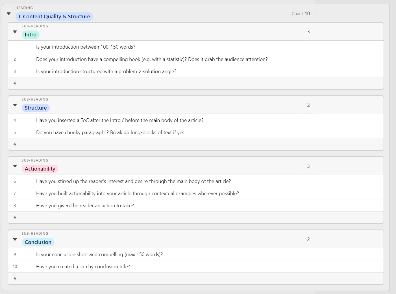Click the lightning bolt icon under Actionability group
Viewport: 396px width, 294px height.
coord(15,217)
